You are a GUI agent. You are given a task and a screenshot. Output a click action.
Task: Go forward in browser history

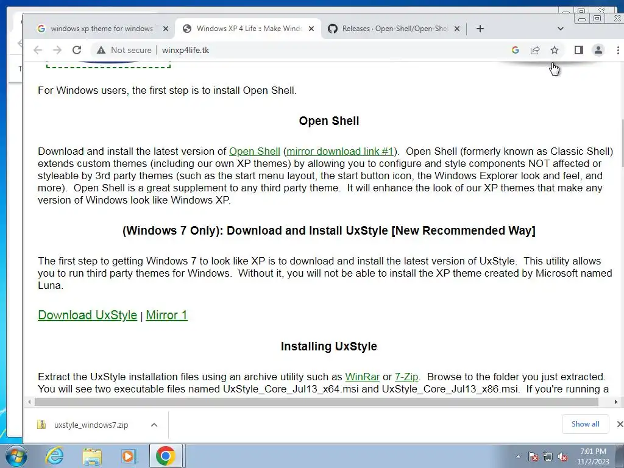(57, 50)
